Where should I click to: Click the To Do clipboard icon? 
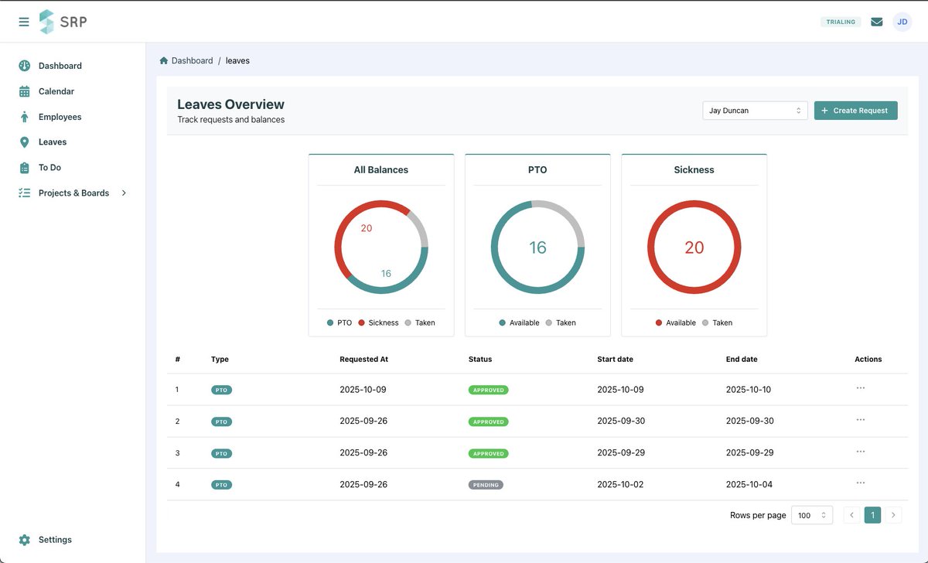coord(24,167)
